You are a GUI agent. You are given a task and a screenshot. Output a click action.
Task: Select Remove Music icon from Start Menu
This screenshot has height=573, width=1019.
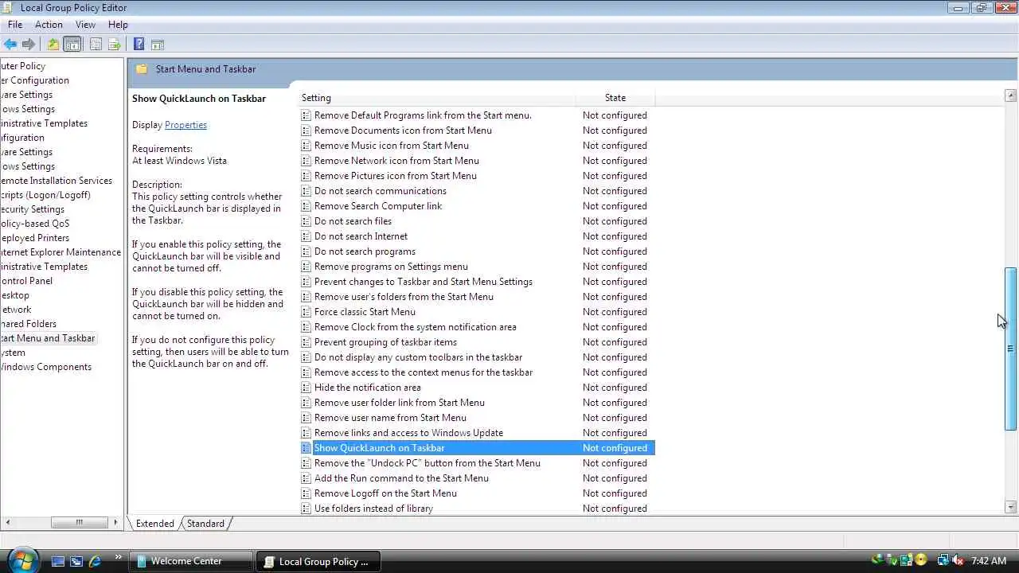[x=391, y=146]
